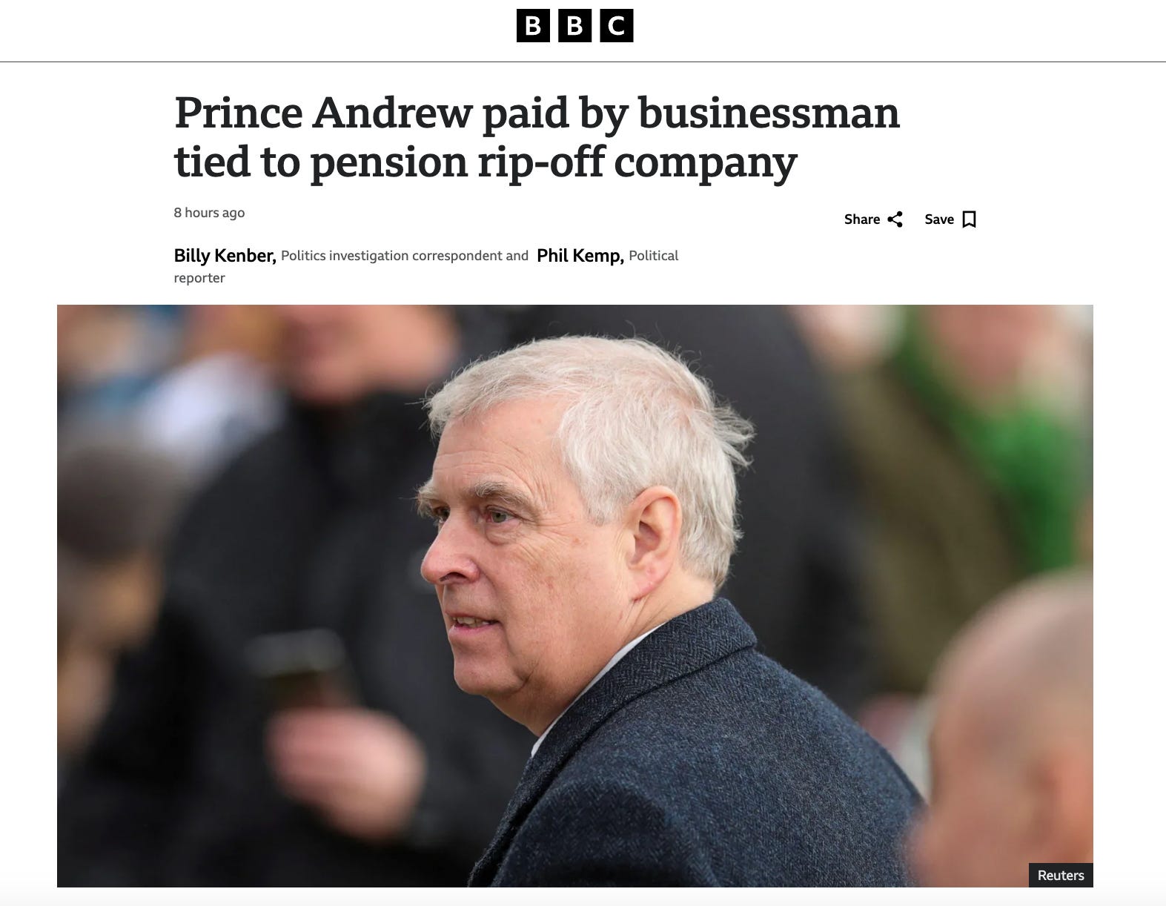The width and height of the screenshot is (1166, 906).
Task: Click the 'Political' word after Phil Kemp
Action: tap(654, 256)
